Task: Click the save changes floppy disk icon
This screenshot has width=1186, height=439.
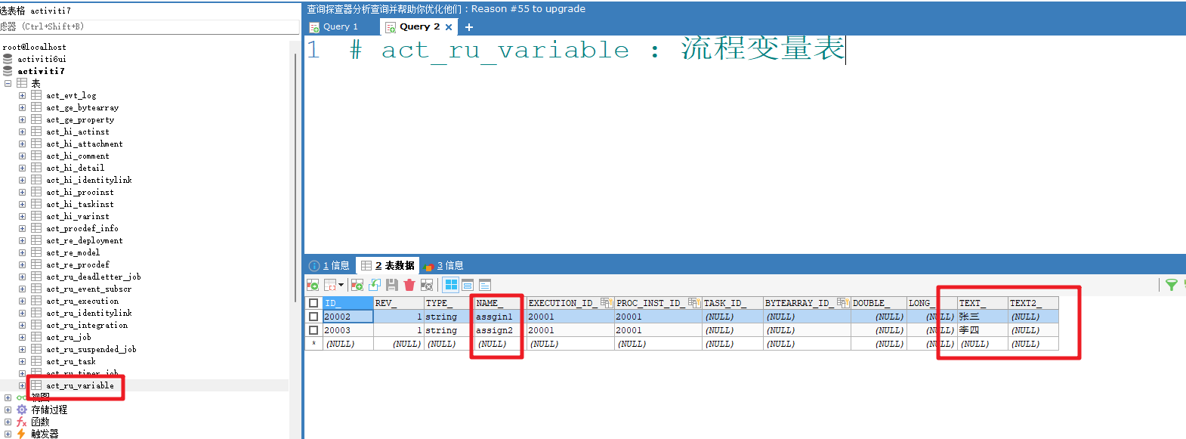Action: (x=391, y=285)
